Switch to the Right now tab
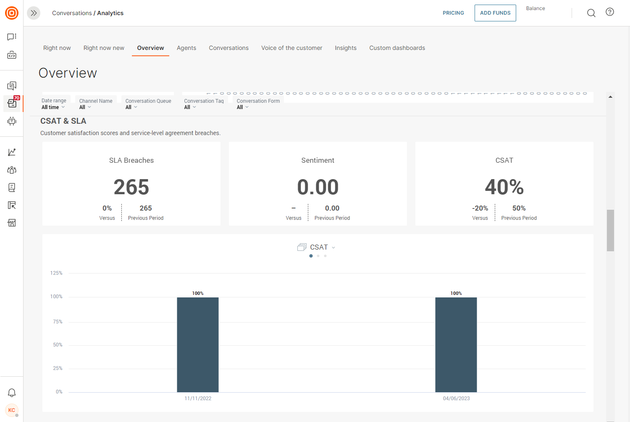 coord(57,48)
